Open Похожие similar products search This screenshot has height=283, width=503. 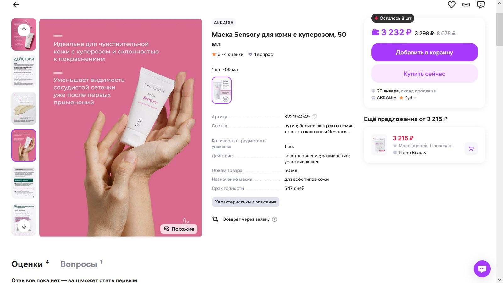(179, 229)
